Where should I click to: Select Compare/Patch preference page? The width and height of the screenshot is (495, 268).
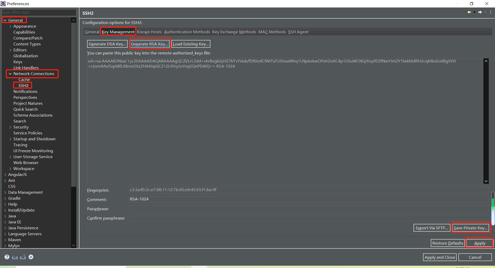pyautogui.click(x=28, y=38)
